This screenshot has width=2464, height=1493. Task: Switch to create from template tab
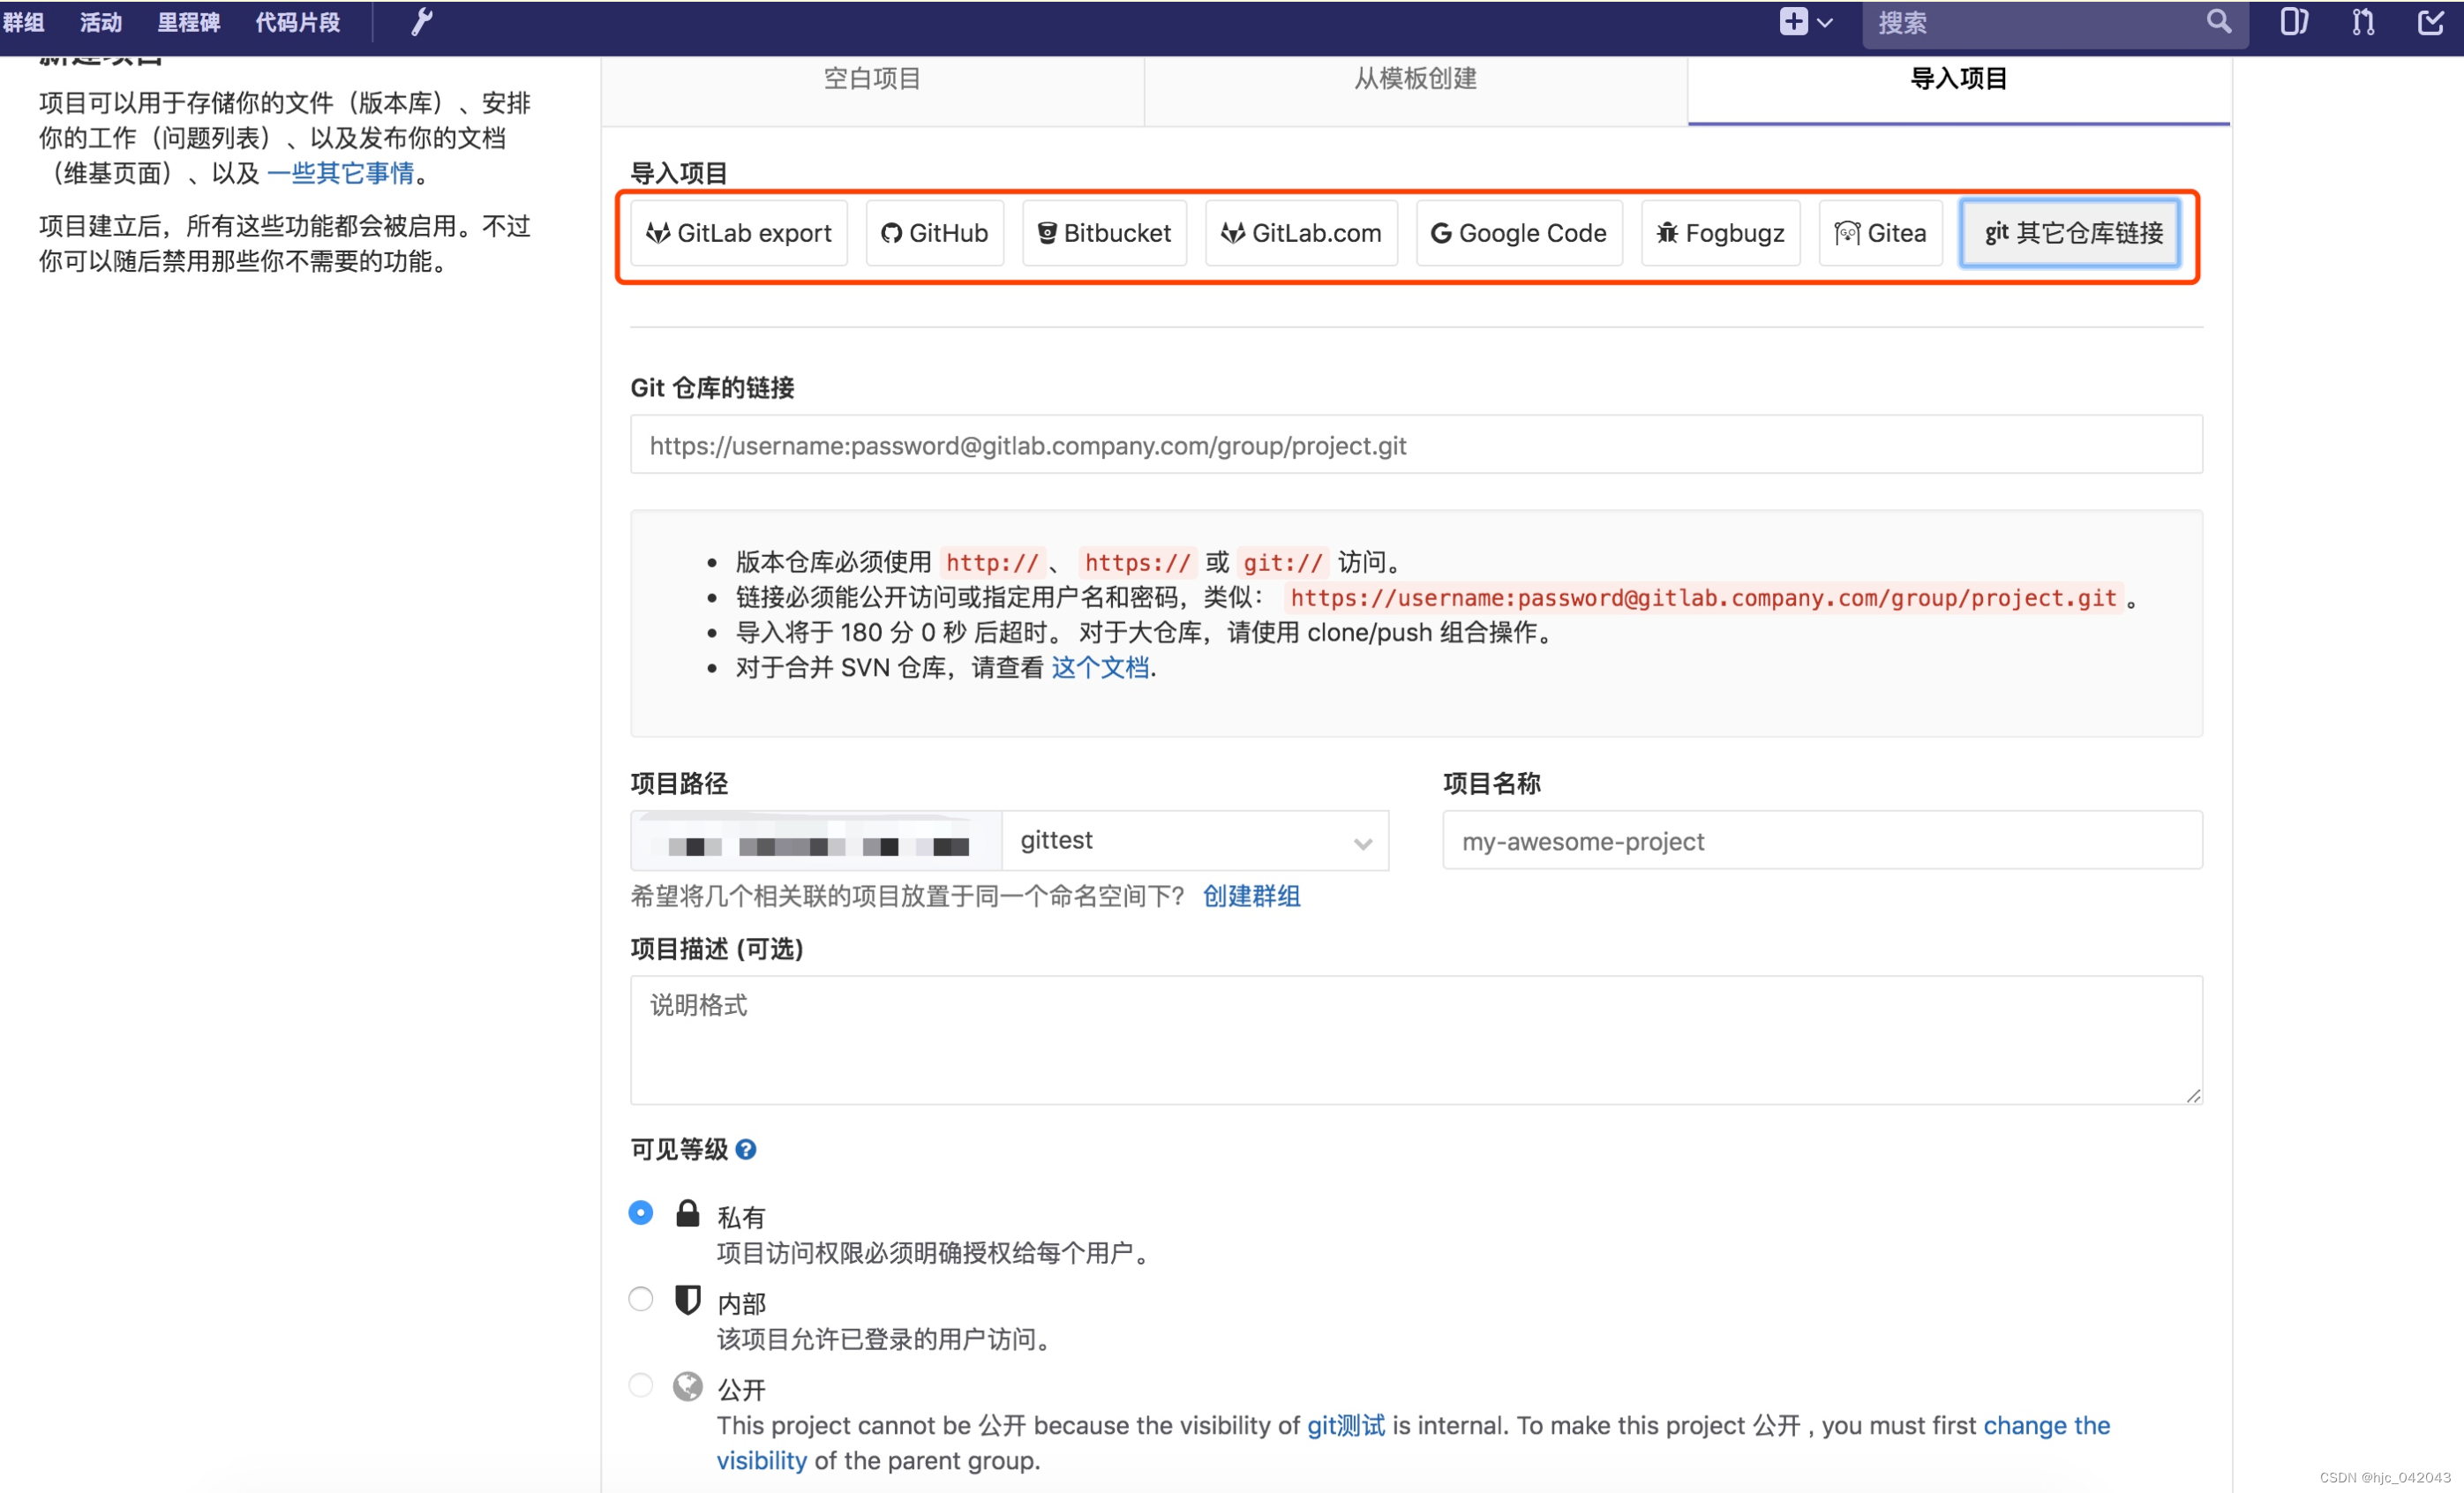coord(1415,79)
